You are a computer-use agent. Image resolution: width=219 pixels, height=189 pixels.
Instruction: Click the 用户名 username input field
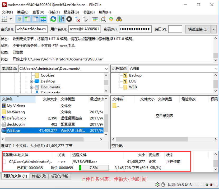click(85, 29)
